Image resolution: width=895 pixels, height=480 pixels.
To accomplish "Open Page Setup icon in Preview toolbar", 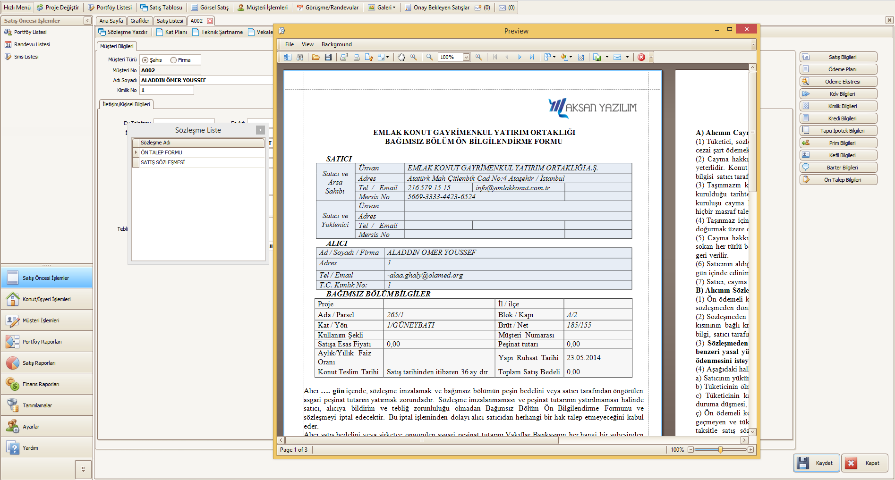I will [x=369, y=57].
